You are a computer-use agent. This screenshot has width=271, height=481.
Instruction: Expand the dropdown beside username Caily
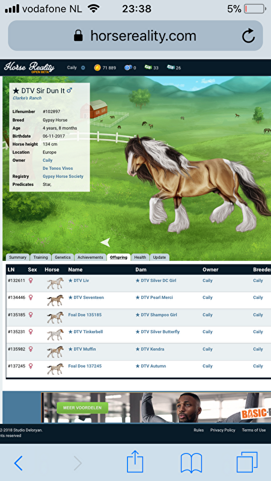(83, 68)
